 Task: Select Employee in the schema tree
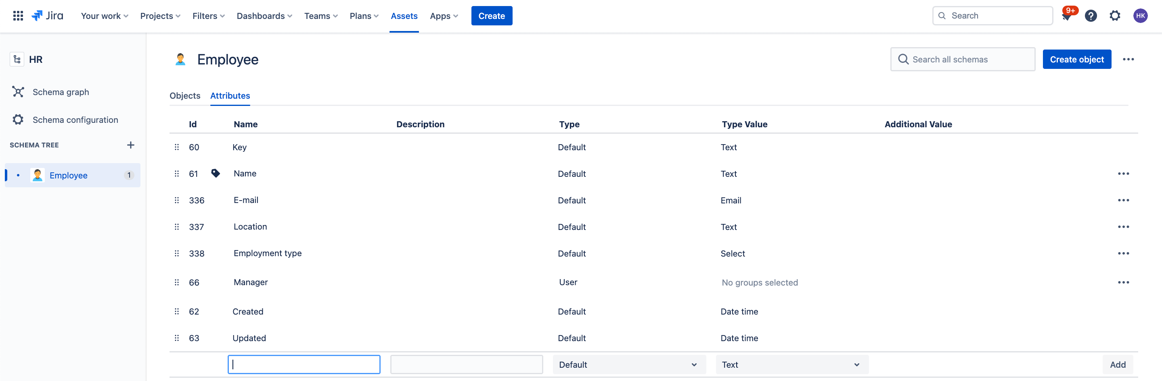(73, 175)
